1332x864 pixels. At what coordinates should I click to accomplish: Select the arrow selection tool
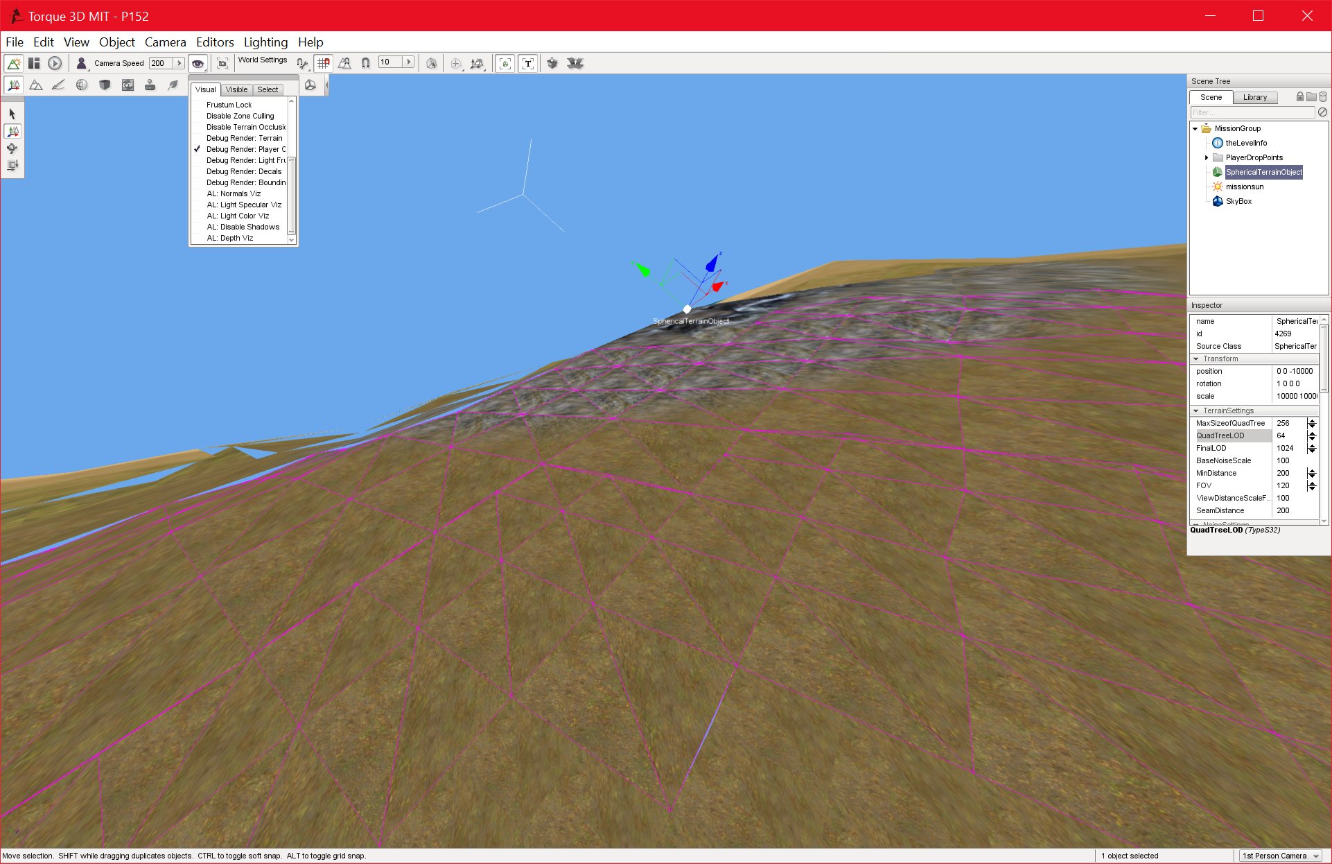click(12, 114)
